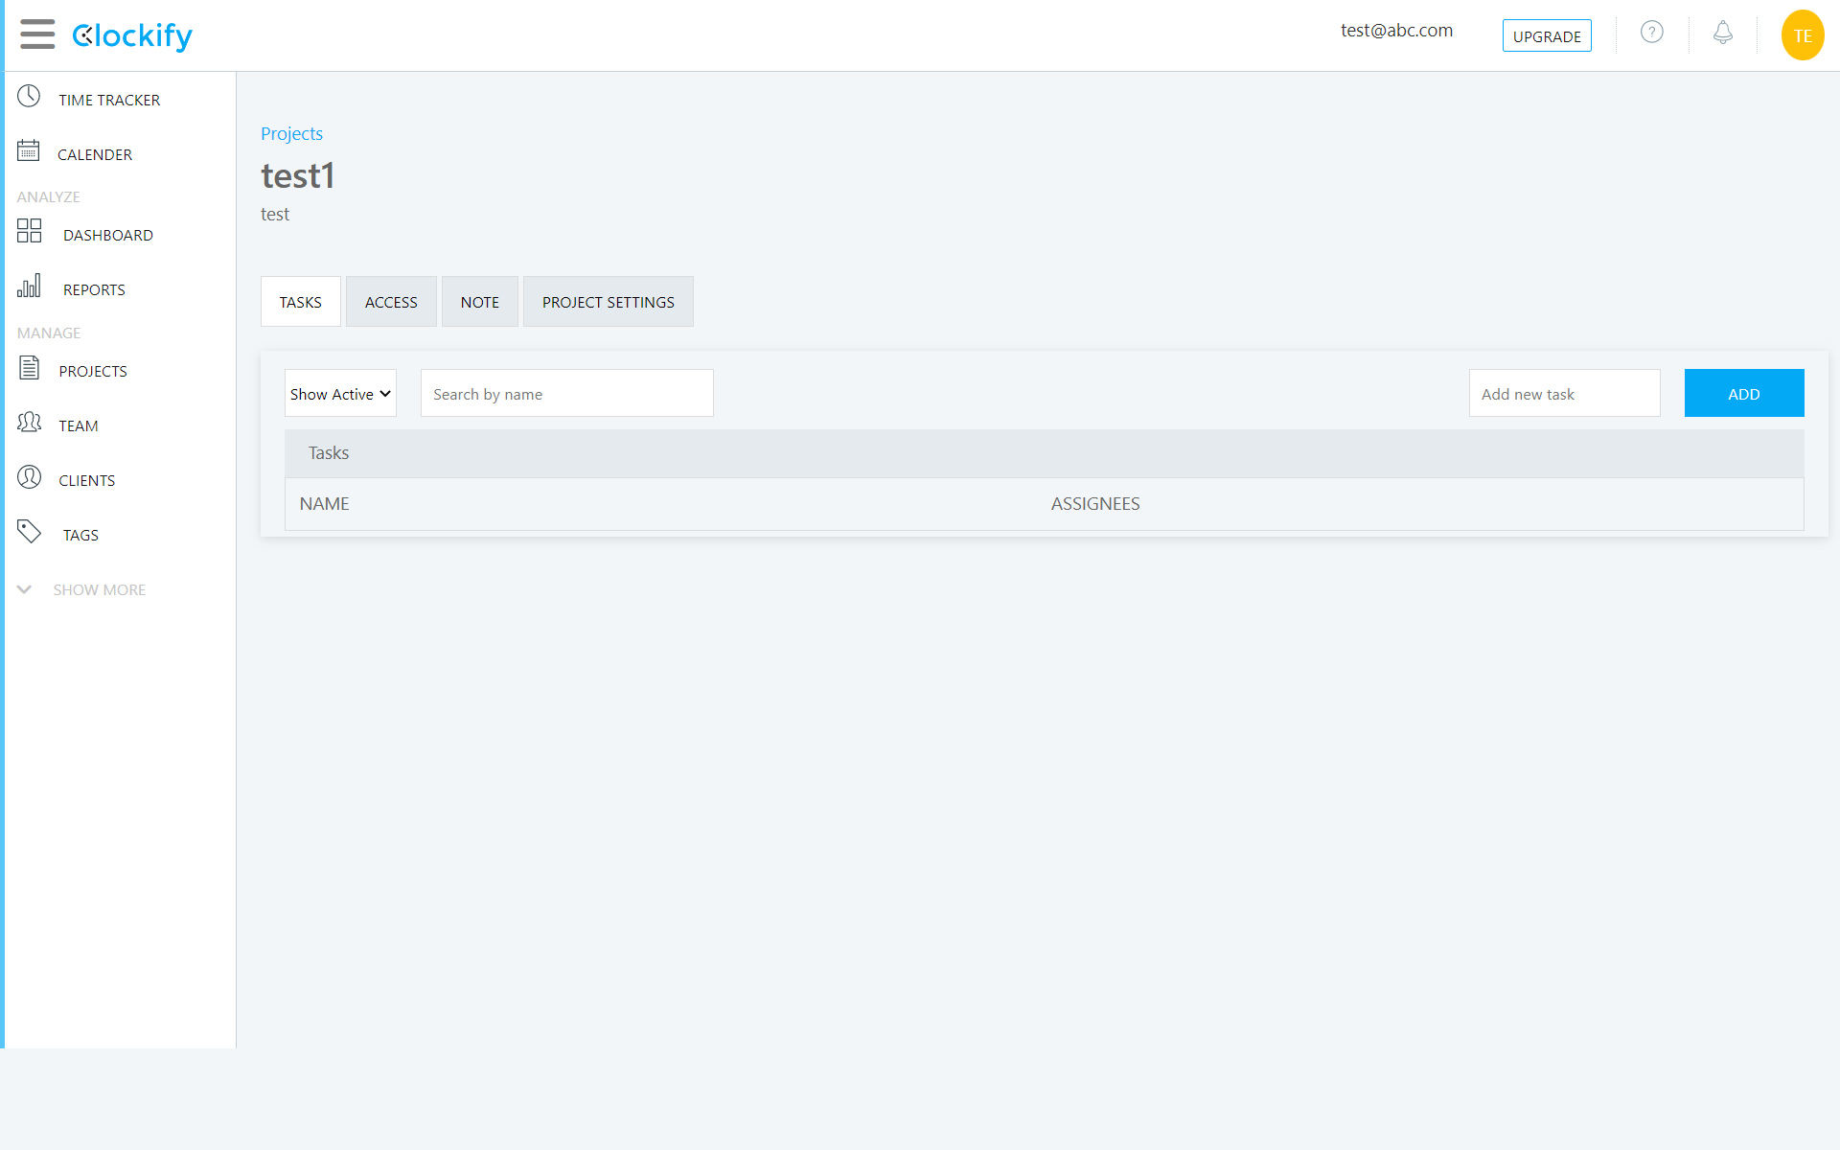Open the Project Settings tab
The height and width of the screenshot is (1150, 1840).
[x=608, y=302]
